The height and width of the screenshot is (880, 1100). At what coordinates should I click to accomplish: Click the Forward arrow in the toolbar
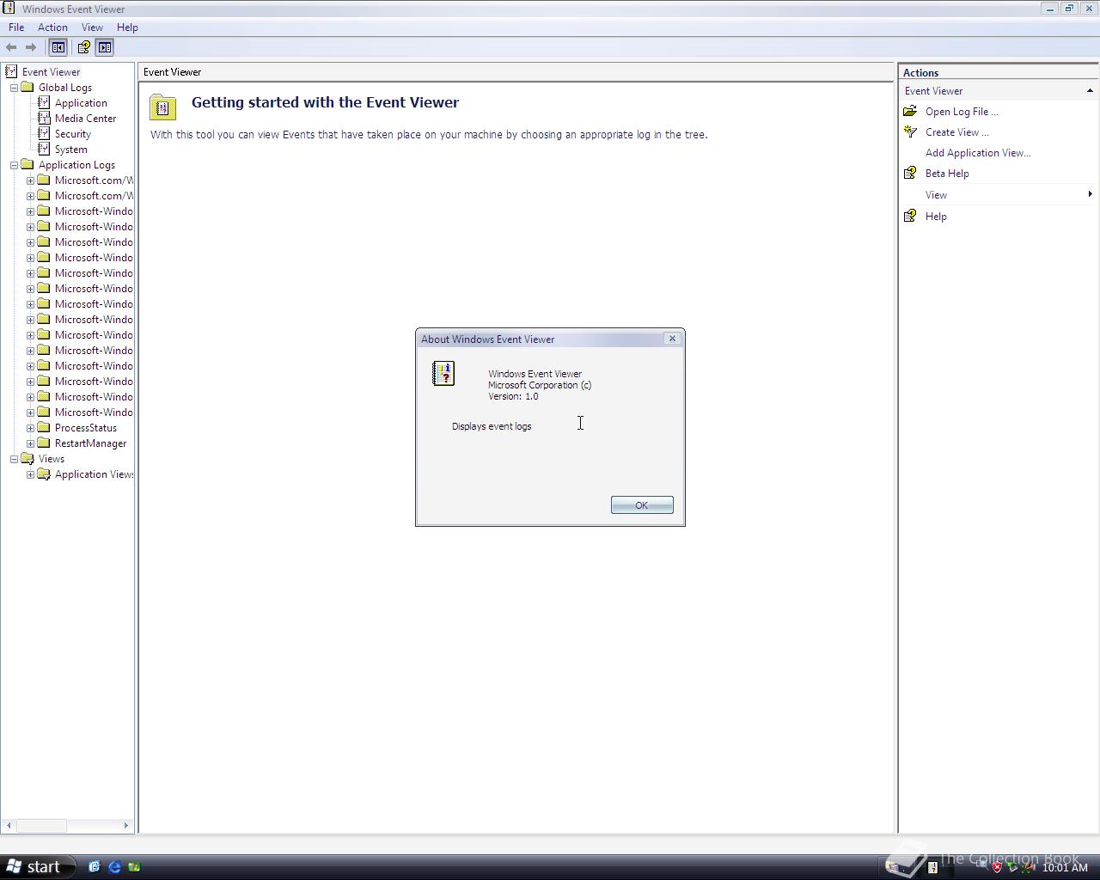point(31,47)
